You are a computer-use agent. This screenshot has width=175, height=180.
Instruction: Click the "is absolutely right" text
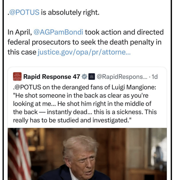[x=70, y=13]
